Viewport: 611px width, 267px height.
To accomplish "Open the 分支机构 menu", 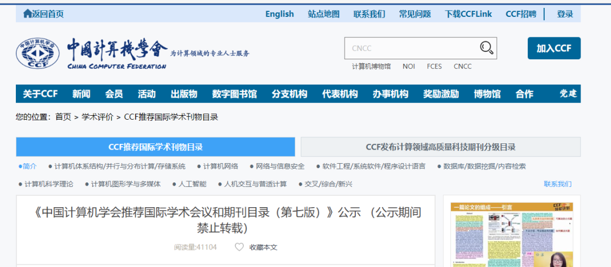I will [290, 94].
